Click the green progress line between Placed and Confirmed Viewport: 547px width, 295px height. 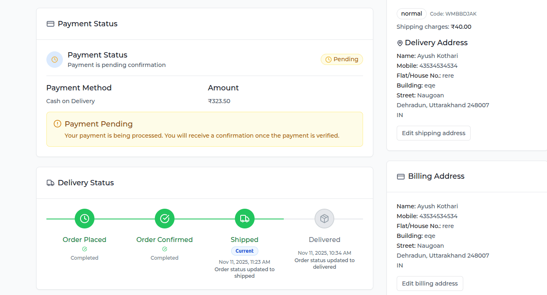click(x=124, y=219)
